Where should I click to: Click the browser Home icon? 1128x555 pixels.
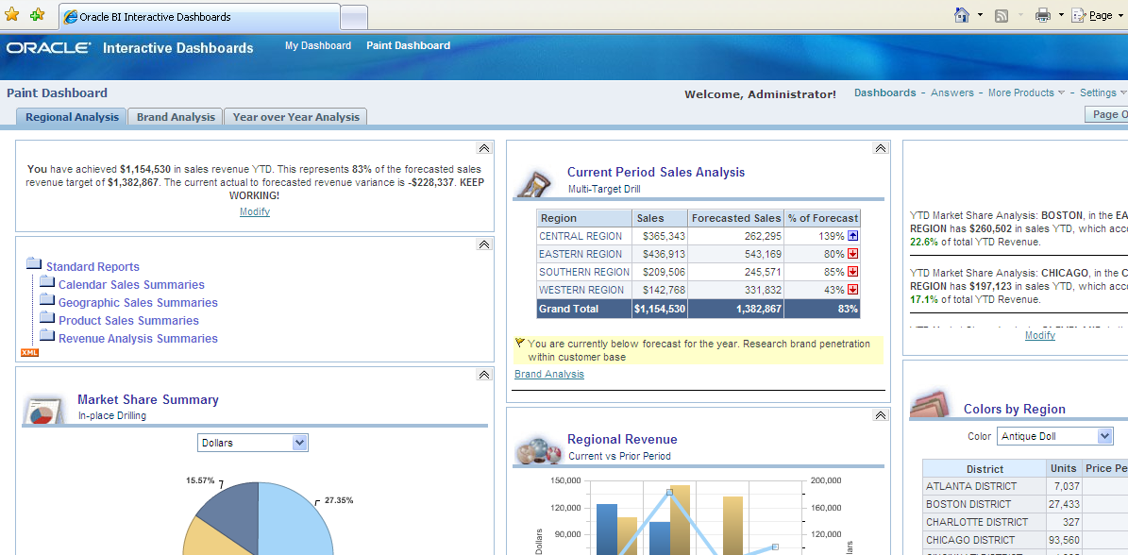(962, 15)
